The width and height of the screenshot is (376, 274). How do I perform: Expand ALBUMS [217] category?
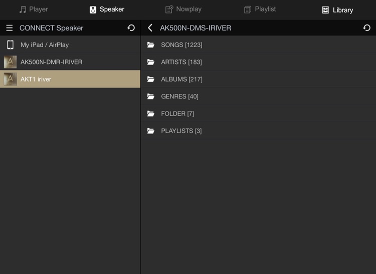(181, 79)
